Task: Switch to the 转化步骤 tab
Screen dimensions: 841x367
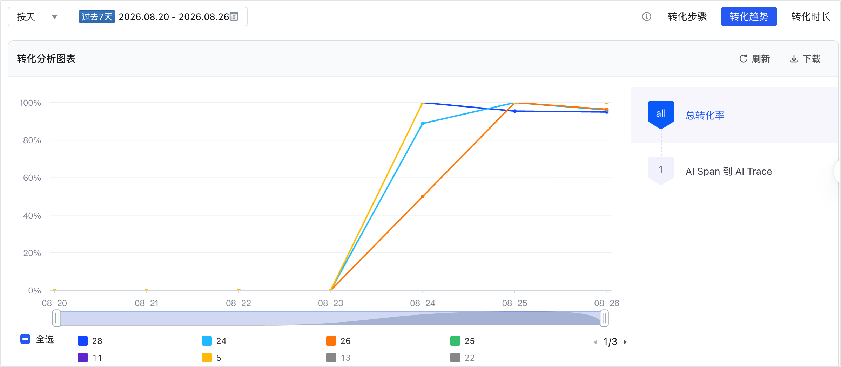Action: click(687, 16)
